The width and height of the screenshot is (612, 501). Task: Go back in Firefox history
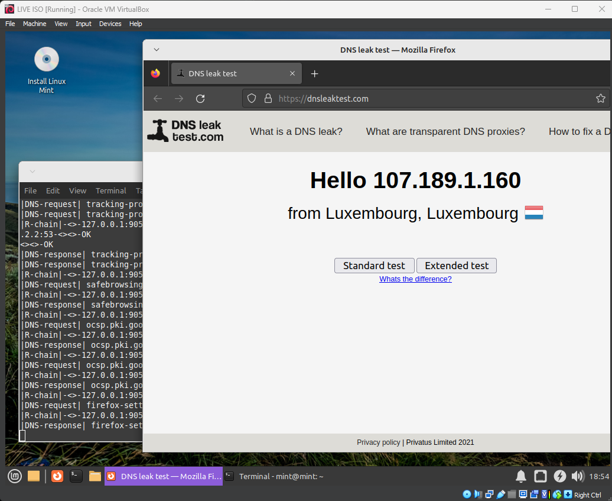pyautogui.click(x=158, y=98)
